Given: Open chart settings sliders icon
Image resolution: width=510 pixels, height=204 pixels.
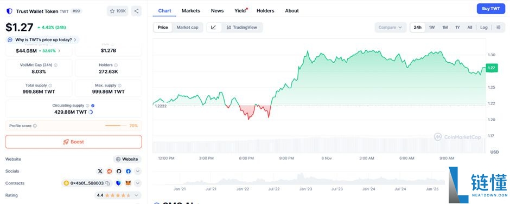Looking at the screenshot, I should 498,28.
